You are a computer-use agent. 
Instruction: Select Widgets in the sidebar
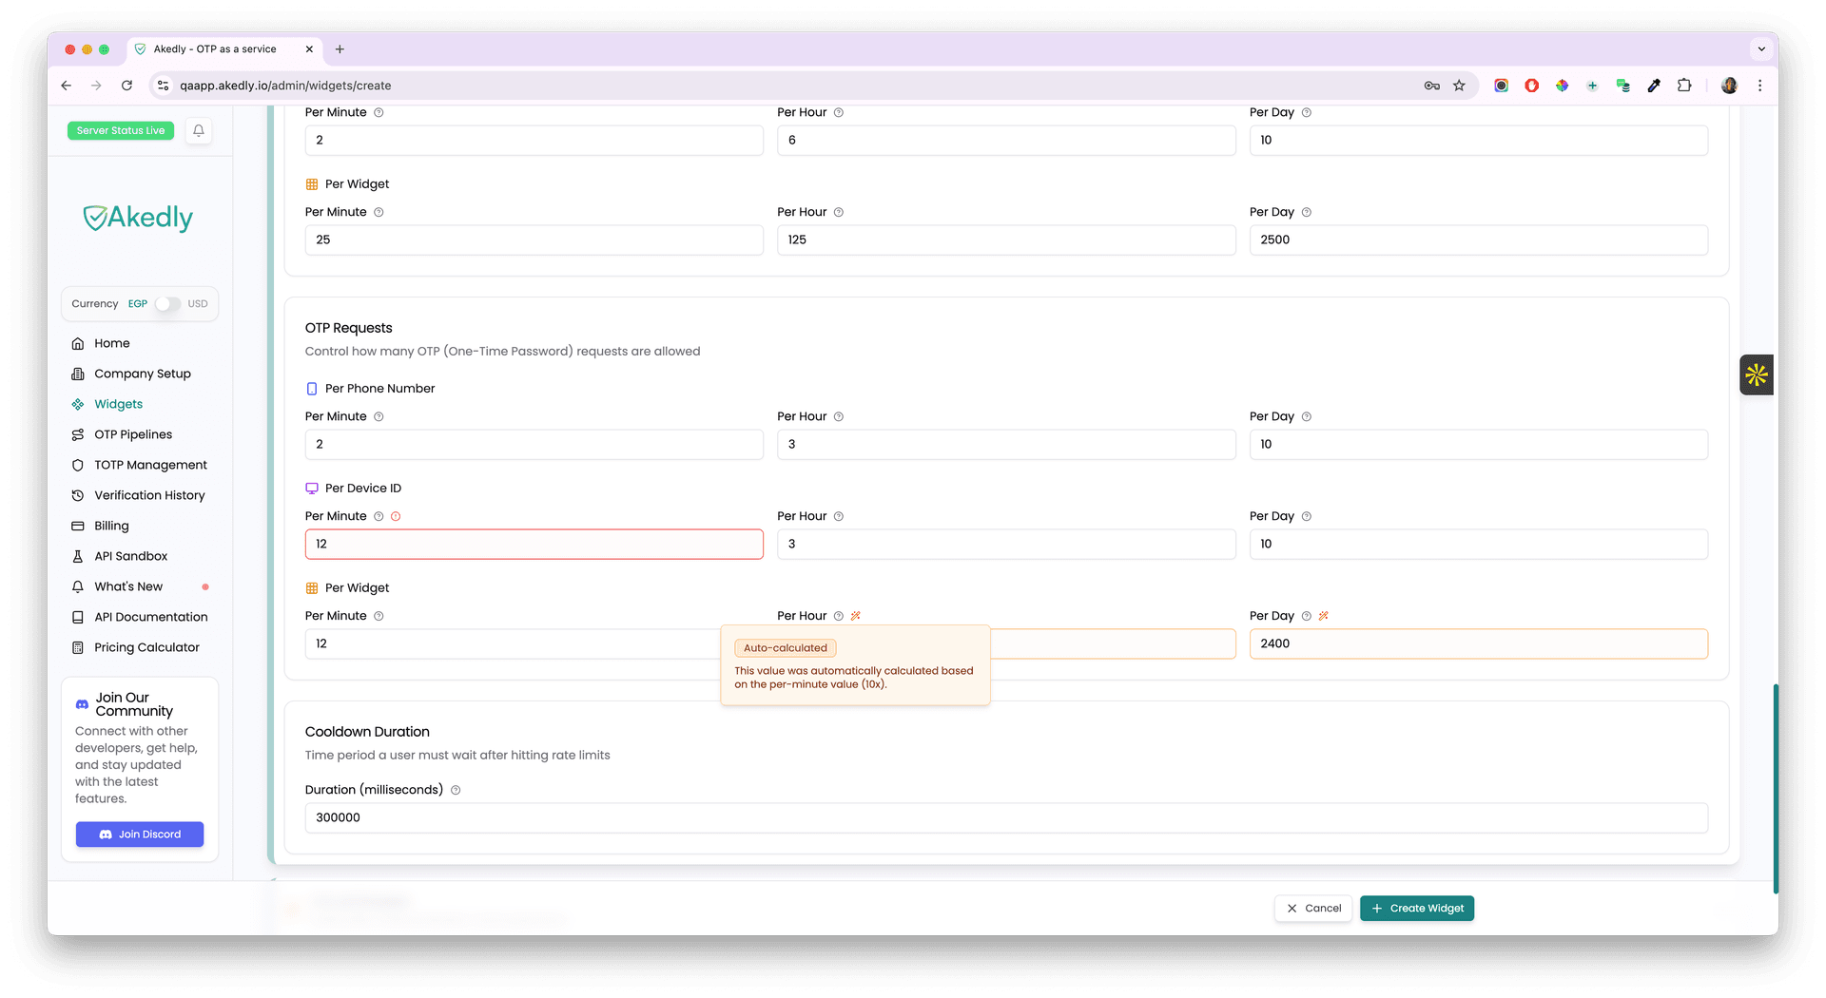(x=118, y=404)
